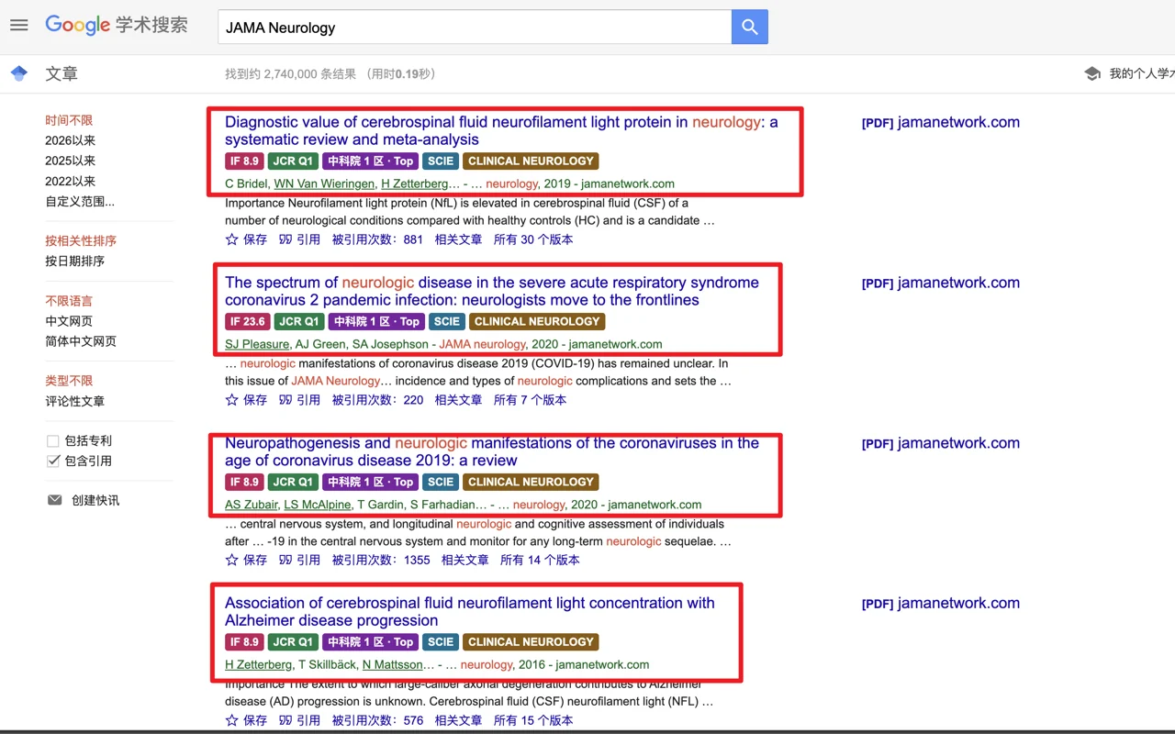The image size is (1175, 734).
Task: Sort results by 按日期排序
Action: click(75, 261)
